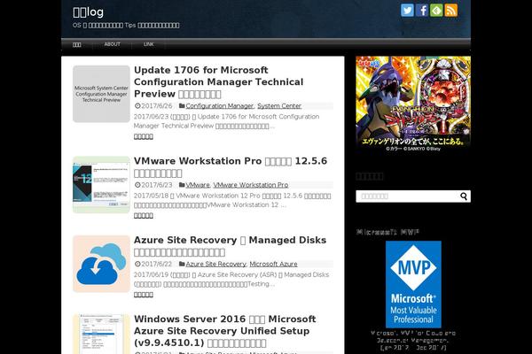Open Windows Server 2016 Unified Setup article title
The image size is (532, 354).
pyautogui.click(x=224, y=331)
